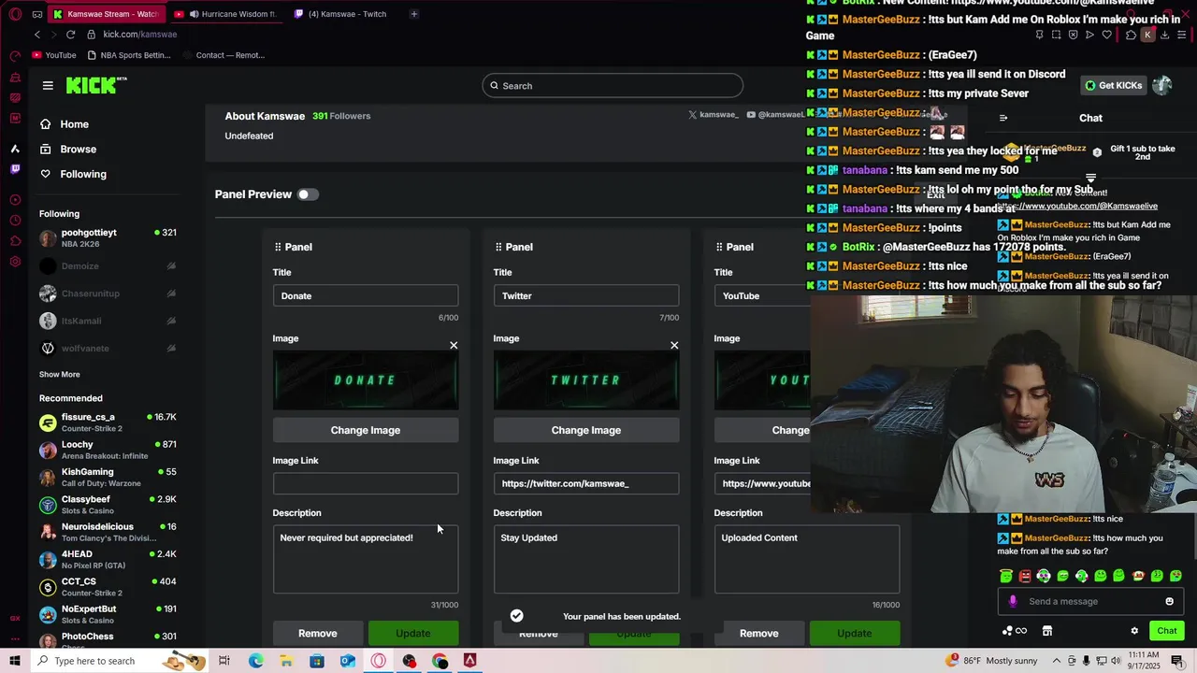Edit the Donate panel title field
This screenshot has height=673, width=1197.
pos(366,295)
